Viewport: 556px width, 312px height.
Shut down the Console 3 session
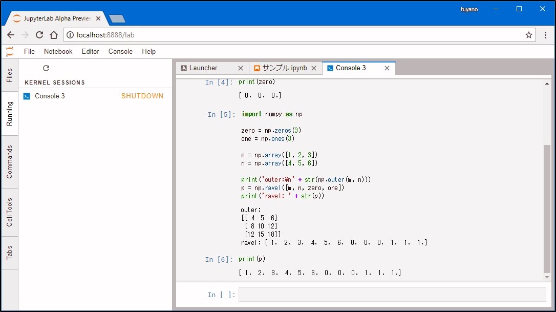pyautogui.click(x=142, y=96)
